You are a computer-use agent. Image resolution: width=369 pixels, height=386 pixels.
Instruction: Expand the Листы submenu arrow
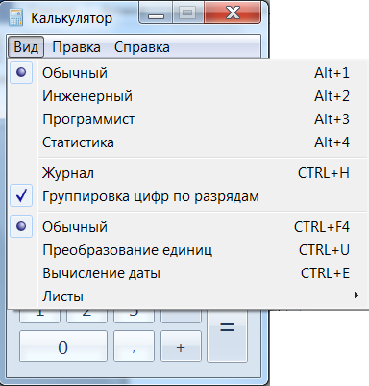tap(357, 296)
